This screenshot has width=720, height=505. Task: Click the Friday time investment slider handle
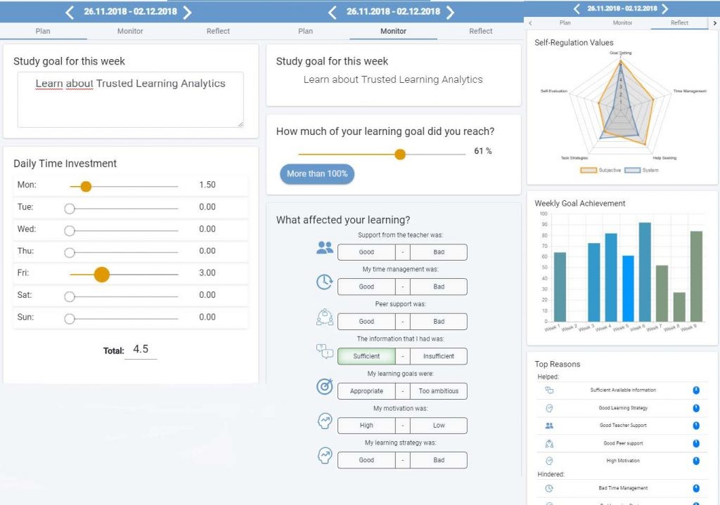coord(102,273)
